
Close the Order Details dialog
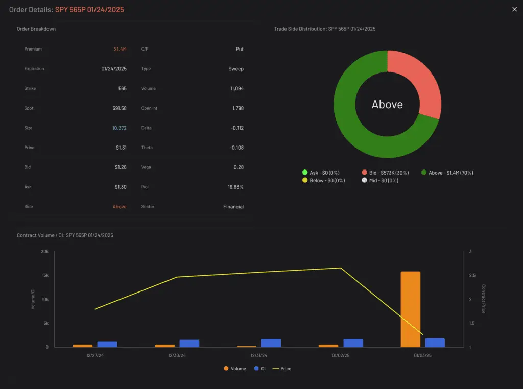point(514,9)
